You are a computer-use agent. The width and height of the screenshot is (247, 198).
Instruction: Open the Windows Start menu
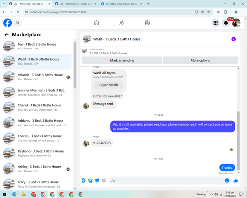[x=4, y=194]
